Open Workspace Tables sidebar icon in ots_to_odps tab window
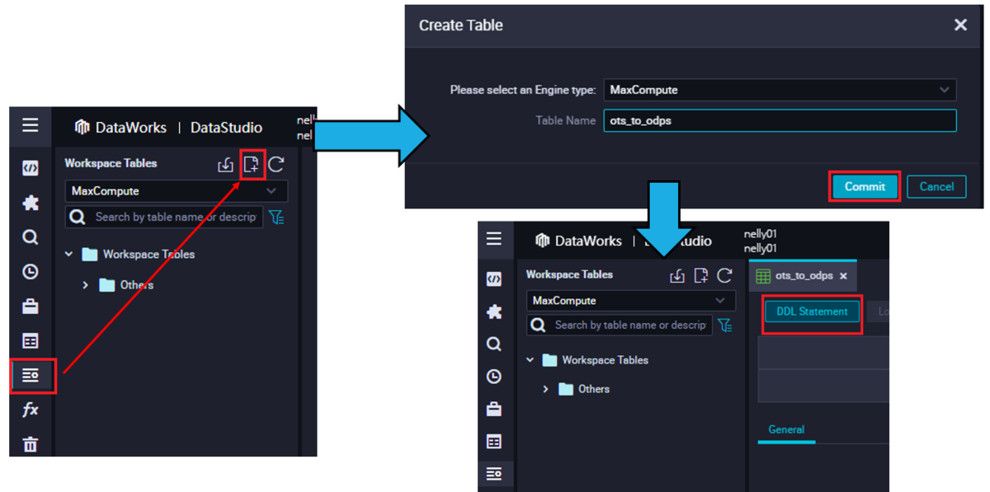 [494, 474]
